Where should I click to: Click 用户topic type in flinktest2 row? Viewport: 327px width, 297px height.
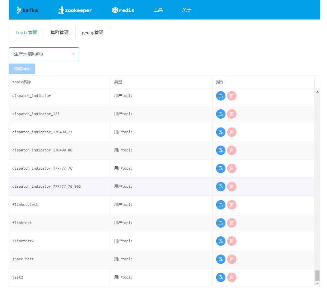click(123, 241)
